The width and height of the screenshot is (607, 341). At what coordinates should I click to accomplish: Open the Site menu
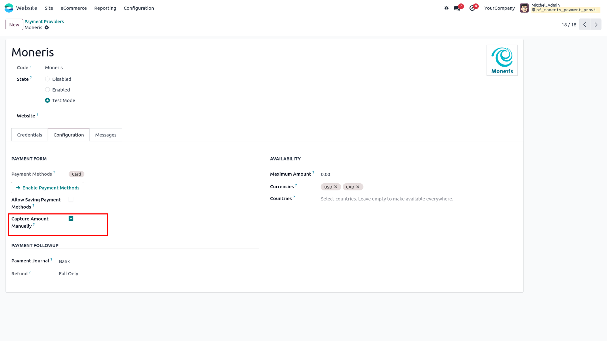49,8
